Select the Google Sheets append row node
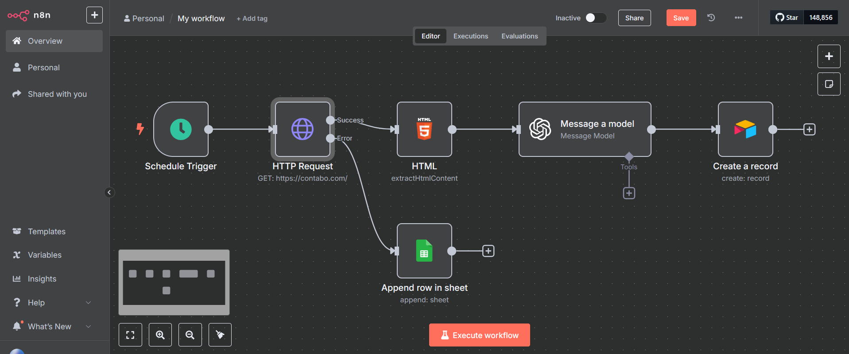Viewport: 849px width, 354px height. point(424,251)
